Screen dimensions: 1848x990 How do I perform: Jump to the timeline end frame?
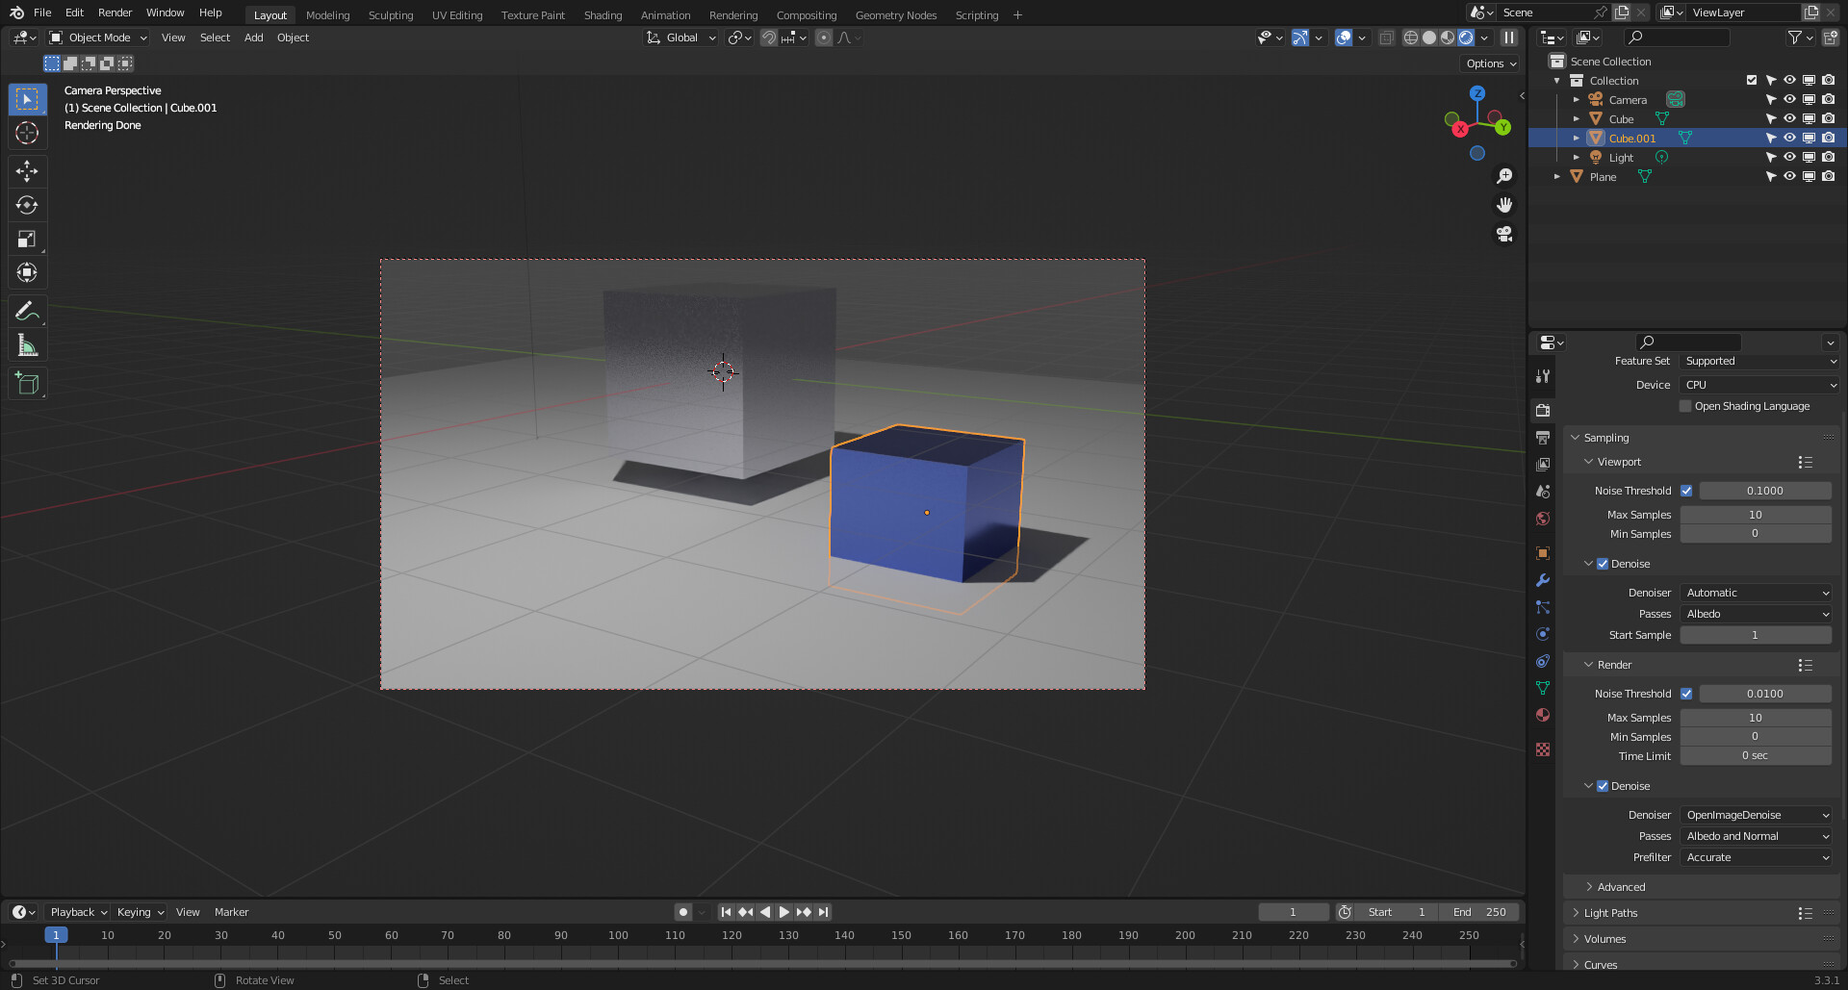(x=823, y=912)
